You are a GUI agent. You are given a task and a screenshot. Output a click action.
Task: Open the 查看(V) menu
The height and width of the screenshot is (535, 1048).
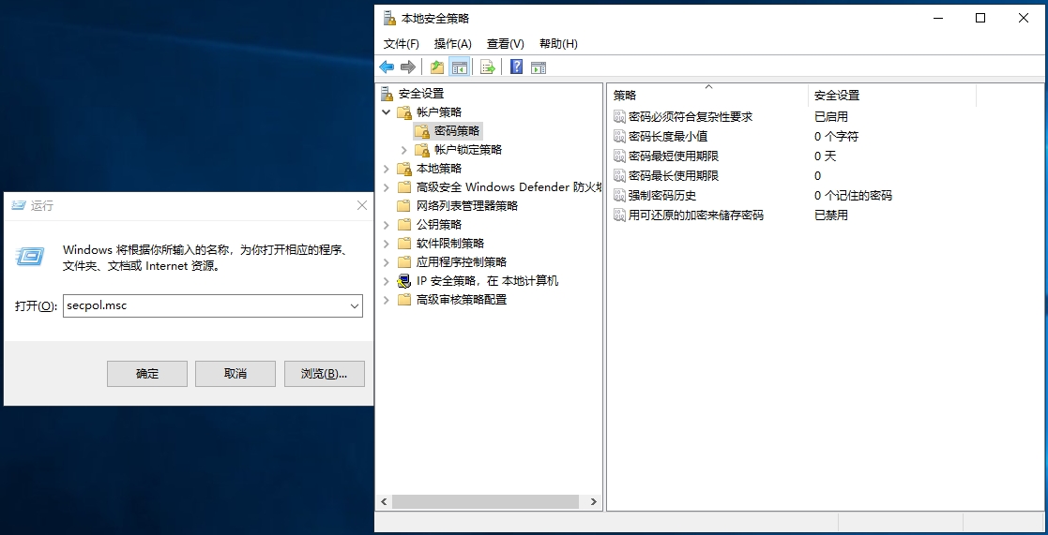[x=506, y=43]
